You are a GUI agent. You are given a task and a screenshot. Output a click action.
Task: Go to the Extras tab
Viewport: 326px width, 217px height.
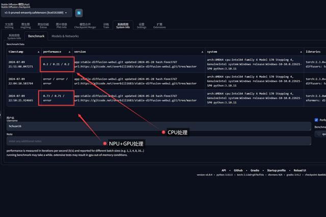point(43,25)
